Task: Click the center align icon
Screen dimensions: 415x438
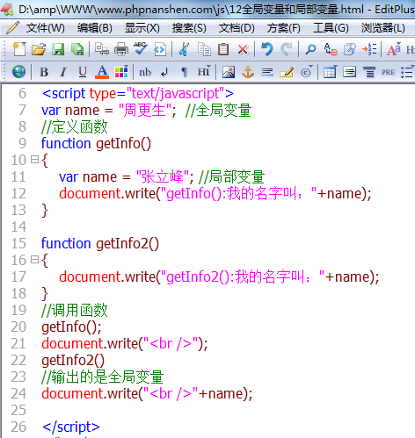Action: (368, 72)
